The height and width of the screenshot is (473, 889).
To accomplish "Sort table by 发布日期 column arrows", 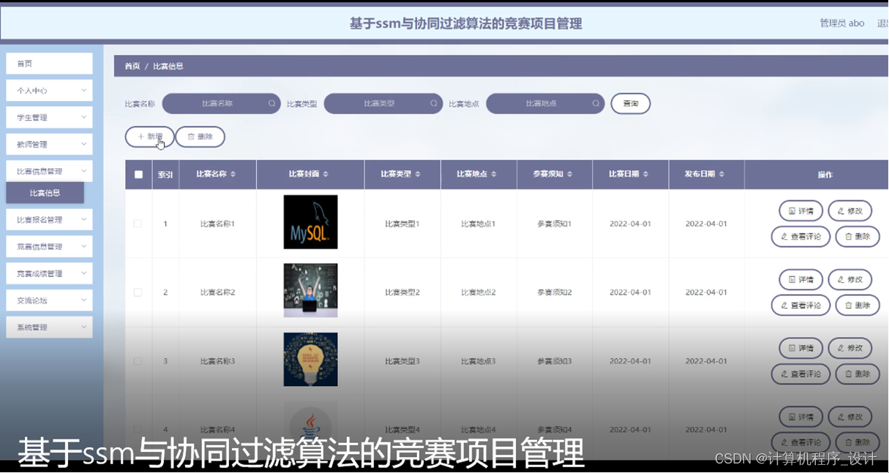I will (721, 175).
